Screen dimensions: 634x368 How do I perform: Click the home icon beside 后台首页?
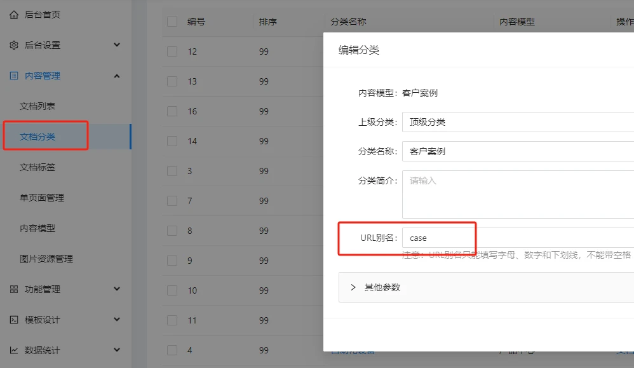(x=14, y=15)
